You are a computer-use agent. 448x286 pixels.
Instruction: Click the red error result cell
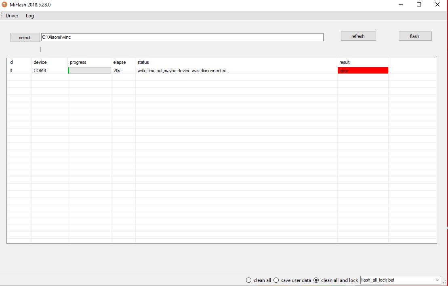pos(363,71)
